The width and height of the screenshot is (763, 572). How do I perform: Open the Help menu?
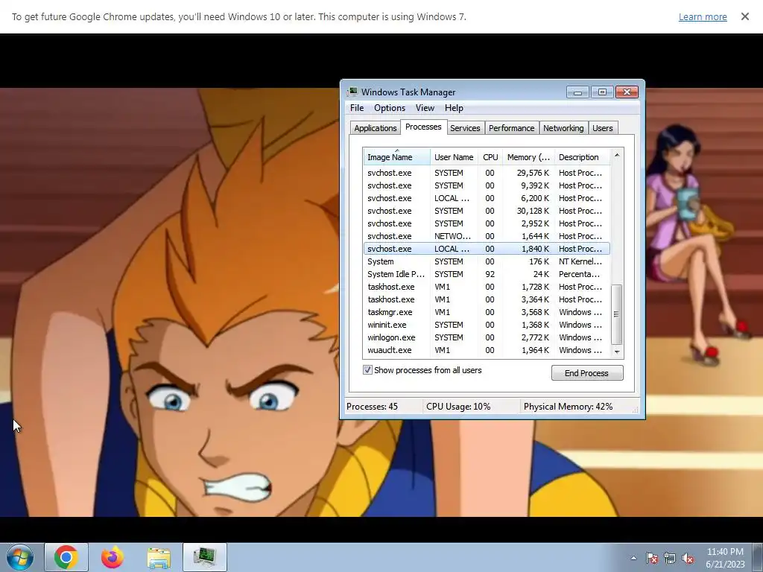click(x=454, y=108)
